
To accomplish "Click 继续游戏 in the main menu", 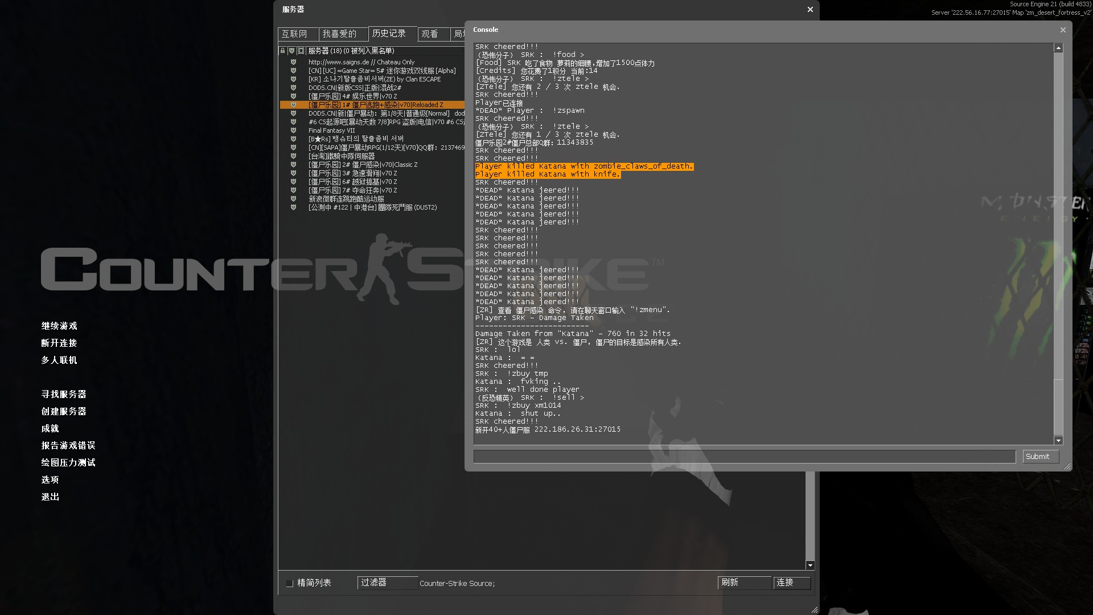I will pyautogui.click(x=59, y=326).
